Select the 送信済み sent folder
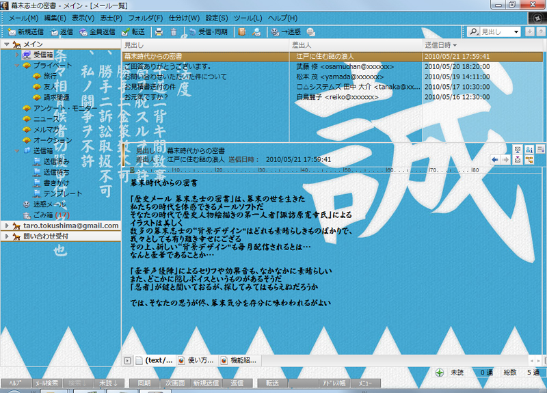 (x=51, y=161)
